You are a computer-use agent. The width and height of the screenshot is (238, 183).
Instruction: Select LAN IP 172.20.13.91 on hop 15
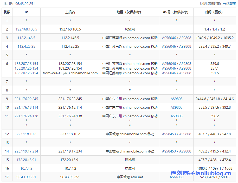click(26, 160)
